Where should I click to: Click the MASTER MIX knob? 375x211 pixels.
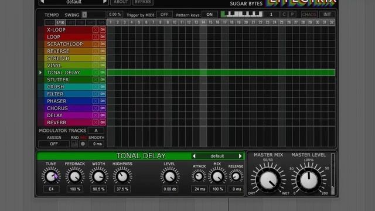268,181
